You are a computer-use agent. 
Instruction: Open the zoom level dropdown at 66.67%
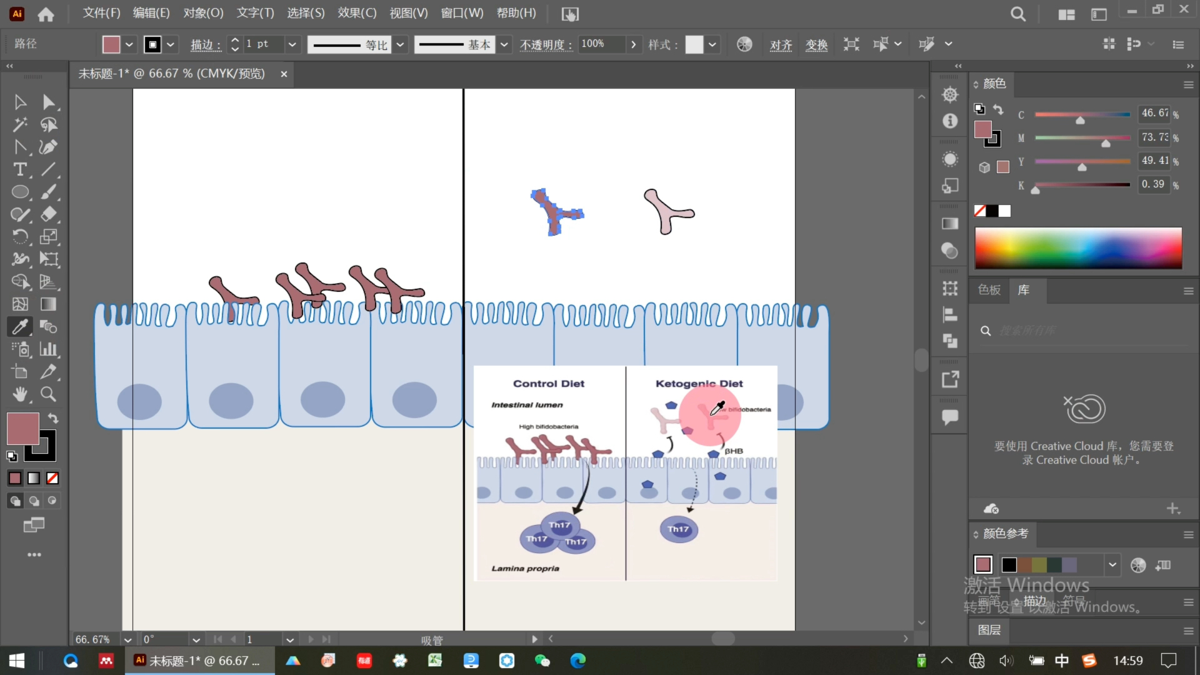coord(127,639)
